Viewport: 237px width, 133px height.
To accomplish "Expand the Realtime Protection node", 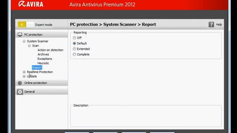I will click(24, 72).
